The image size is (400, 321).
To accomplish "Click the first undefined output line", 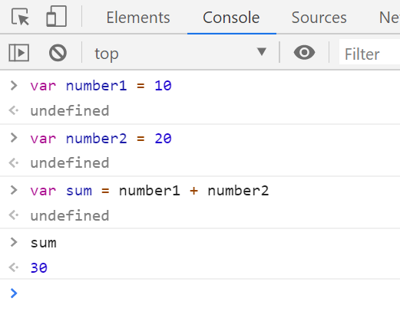I will point(70,111).
